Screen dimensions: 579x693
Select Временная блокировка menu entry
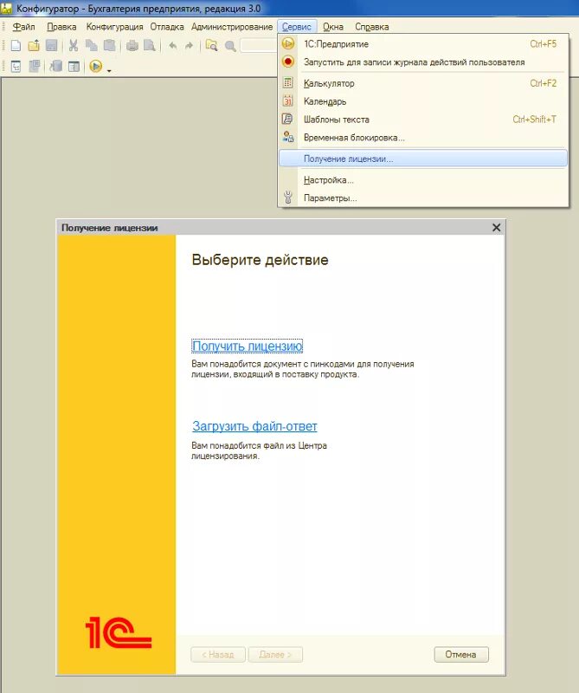(x=423, y=138)
